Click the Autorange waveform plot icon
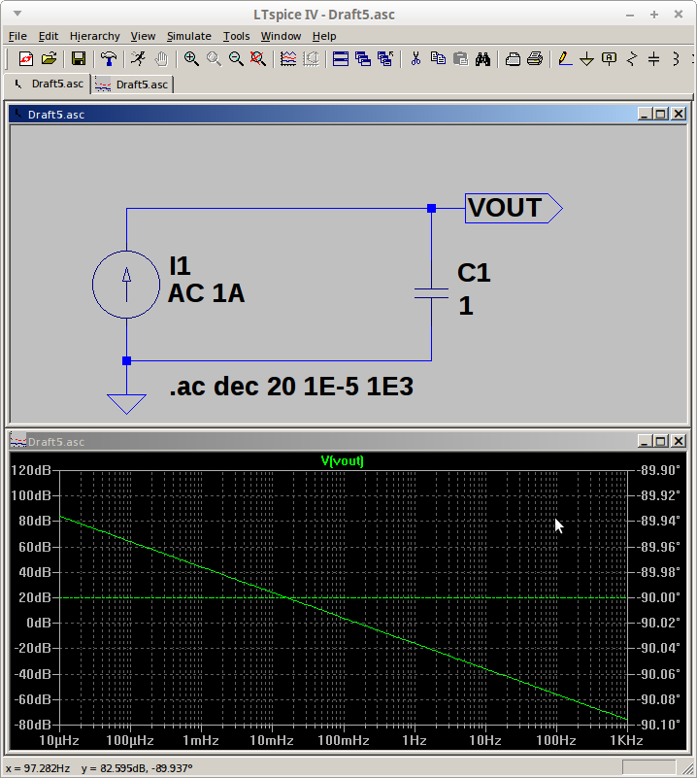697x778 pixels. (x=288, y=58)
